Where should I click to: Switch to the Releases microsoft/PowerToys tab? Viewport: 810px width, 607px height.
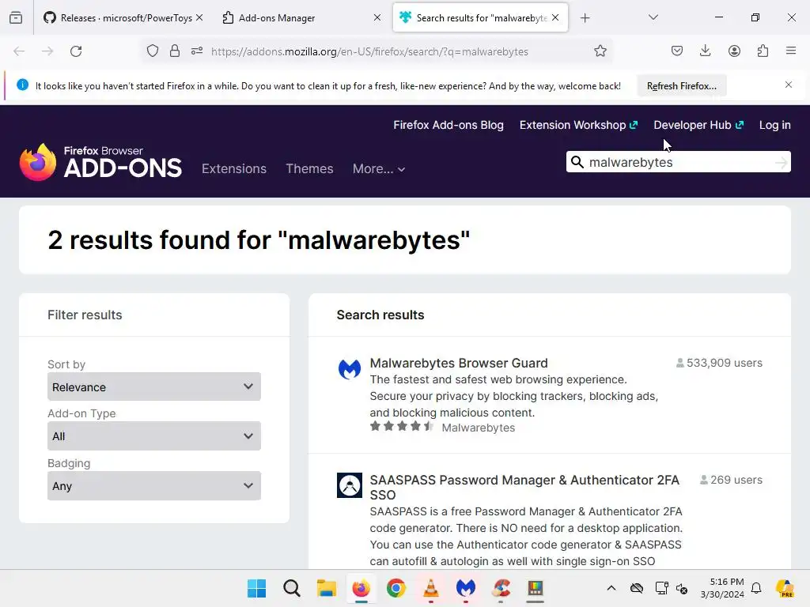(x=122, y=18)
